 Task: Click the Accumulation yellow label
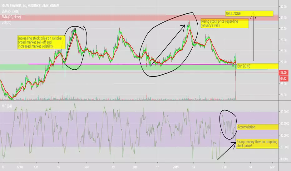258,127
